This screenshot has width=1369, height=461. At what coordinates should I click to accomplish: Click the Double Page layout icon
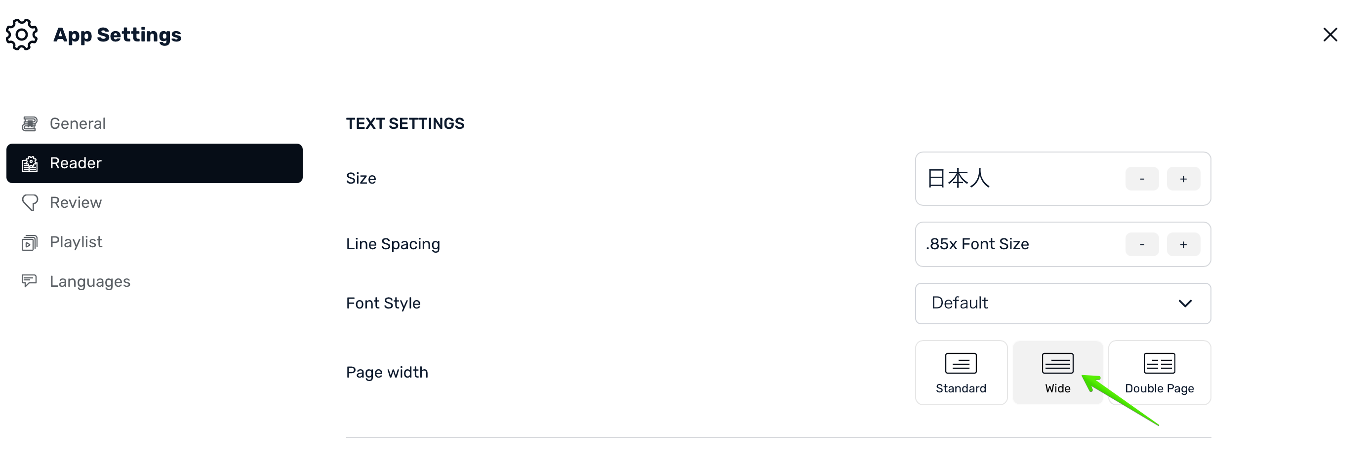(x=1159, y=364)
